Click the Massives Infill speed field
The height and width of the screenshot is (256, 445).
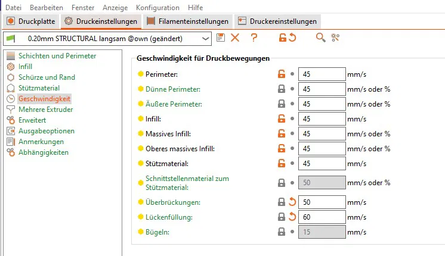click(322, 133)
